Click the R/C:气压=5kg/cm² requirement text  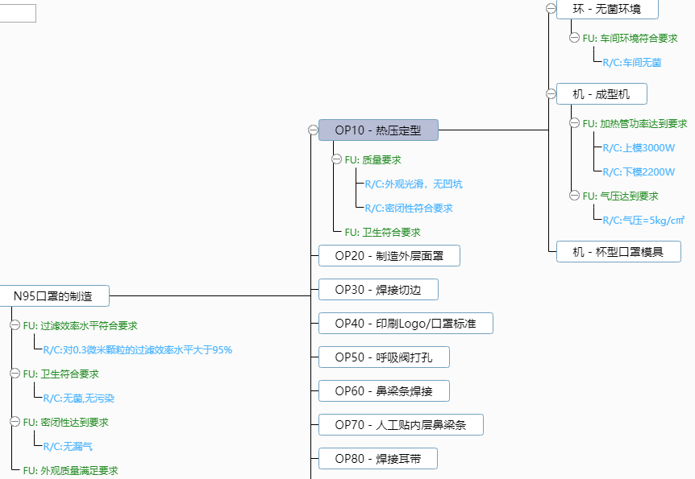click(643, 220)
